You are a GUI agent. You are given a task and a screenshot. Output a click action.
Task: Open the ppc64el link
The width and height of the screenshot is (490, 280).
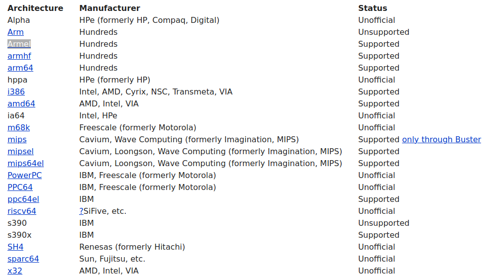[23, 199]
